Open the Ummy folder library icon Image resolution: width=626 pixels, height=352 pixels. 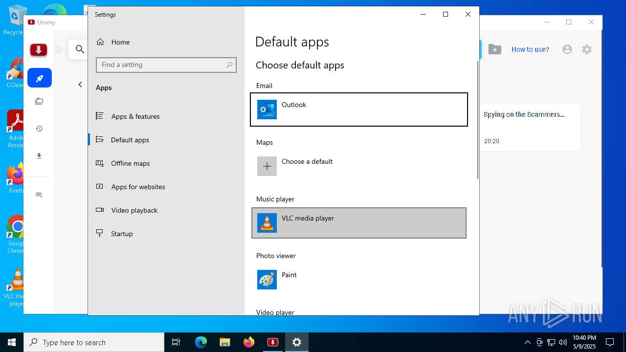coord(39,101)
